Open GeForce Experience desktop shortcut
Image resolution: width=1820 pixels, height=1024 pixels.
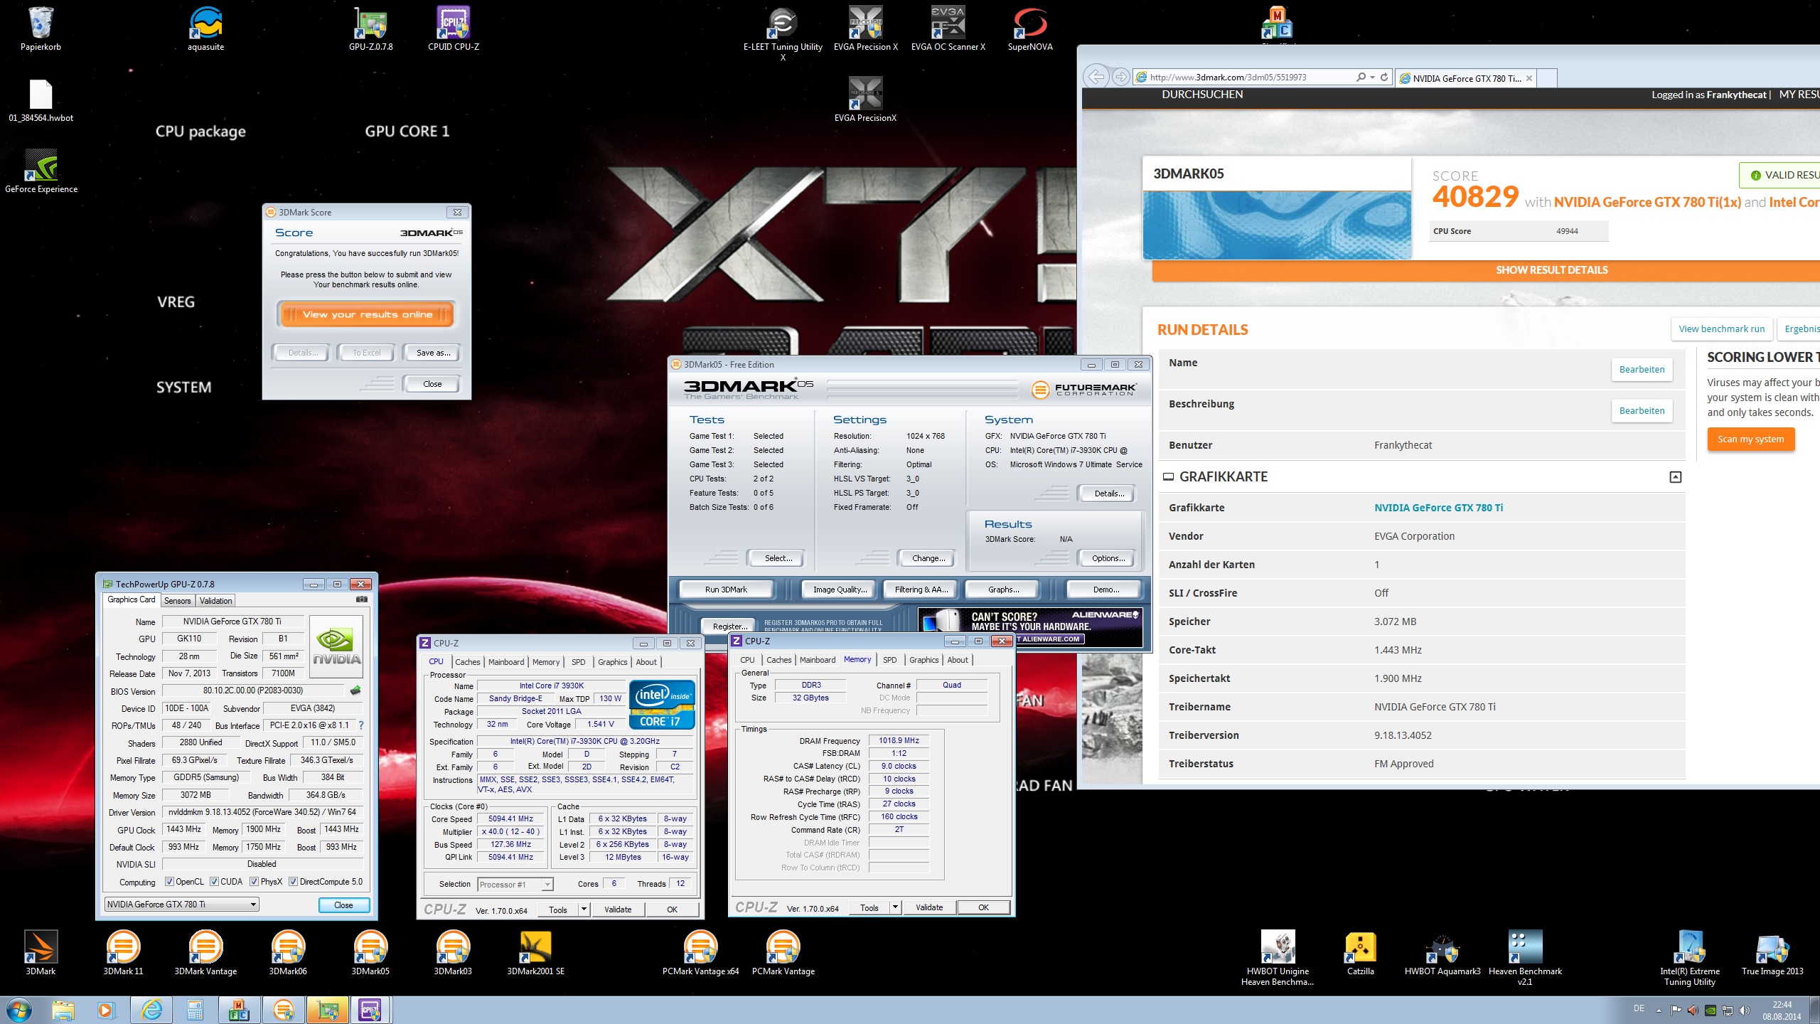coord(41,171)
